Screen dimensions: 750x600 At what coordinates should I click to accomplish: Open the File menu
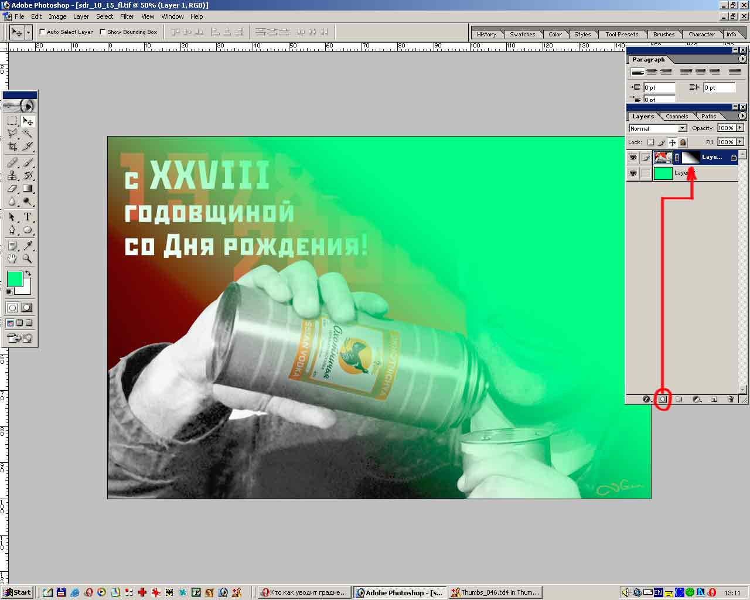click(x=19, y=16)
